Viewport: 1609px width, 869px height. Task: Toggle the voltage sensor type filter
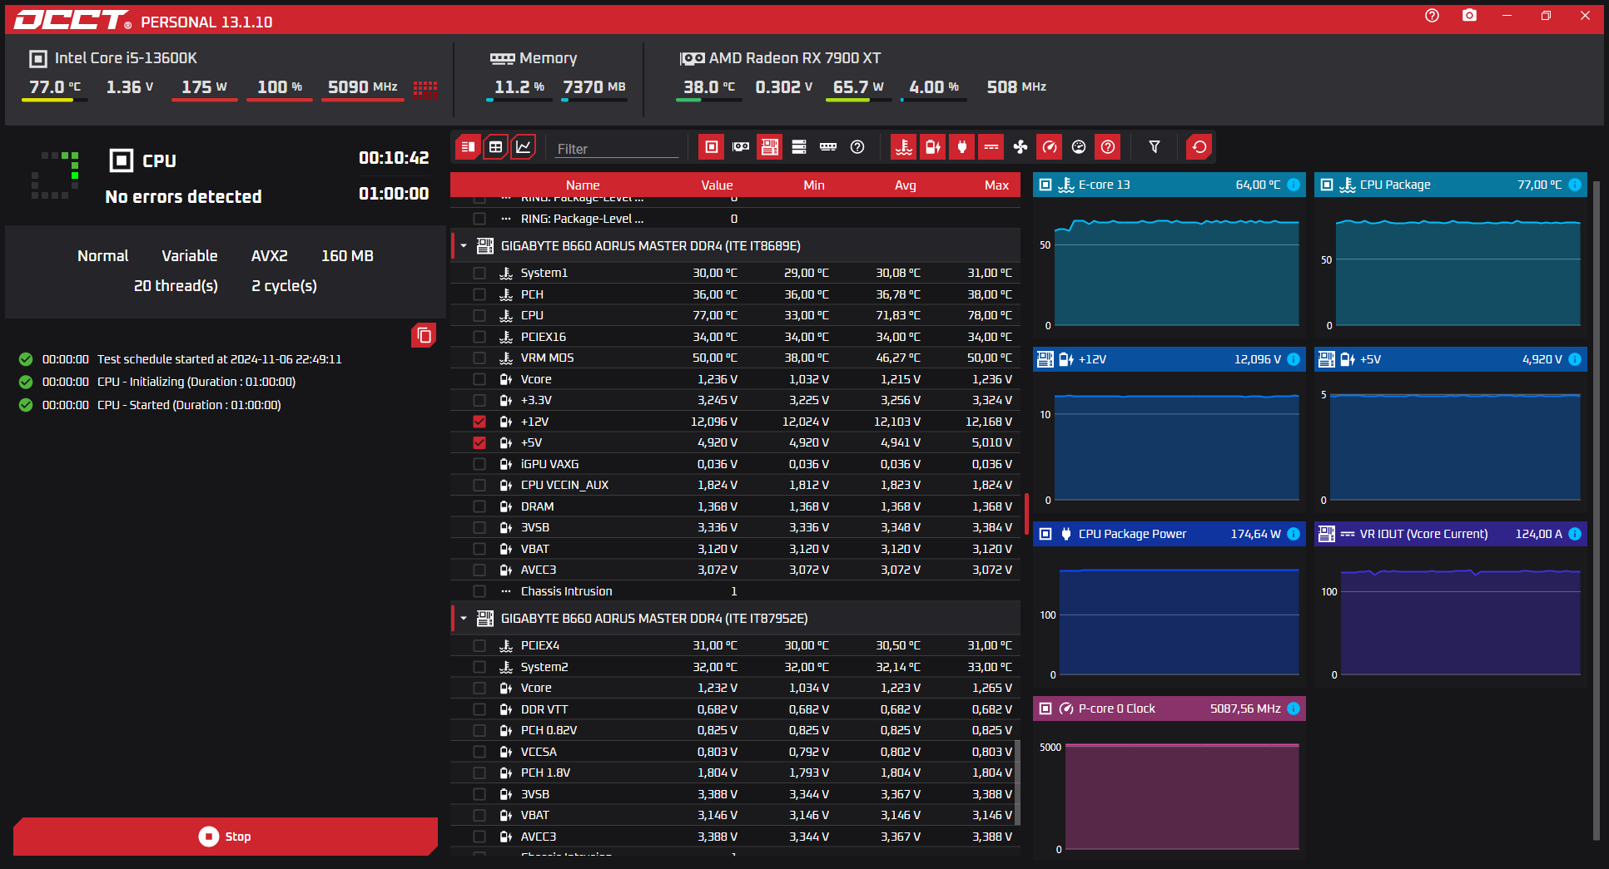932,147
